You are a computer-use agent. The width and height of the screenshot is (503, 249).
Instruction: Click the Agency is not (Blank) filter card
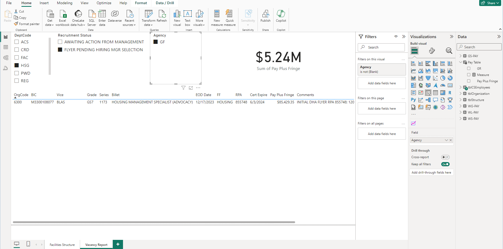(382, 69)
